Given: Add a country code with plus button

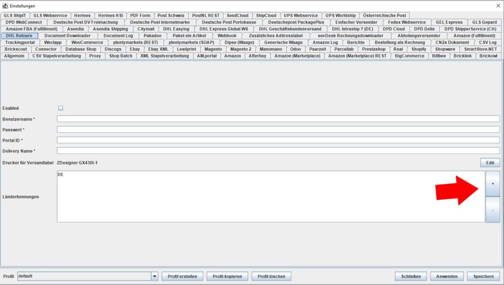Looking at the screenshot, I should point(492,184).
